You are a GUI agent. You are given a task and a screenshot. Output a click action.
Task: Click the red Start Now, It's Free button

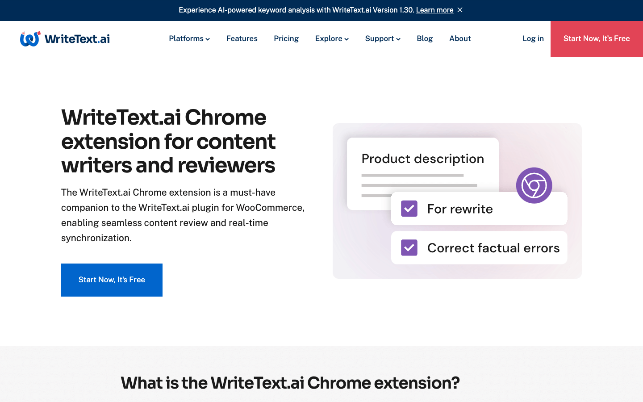597,39
